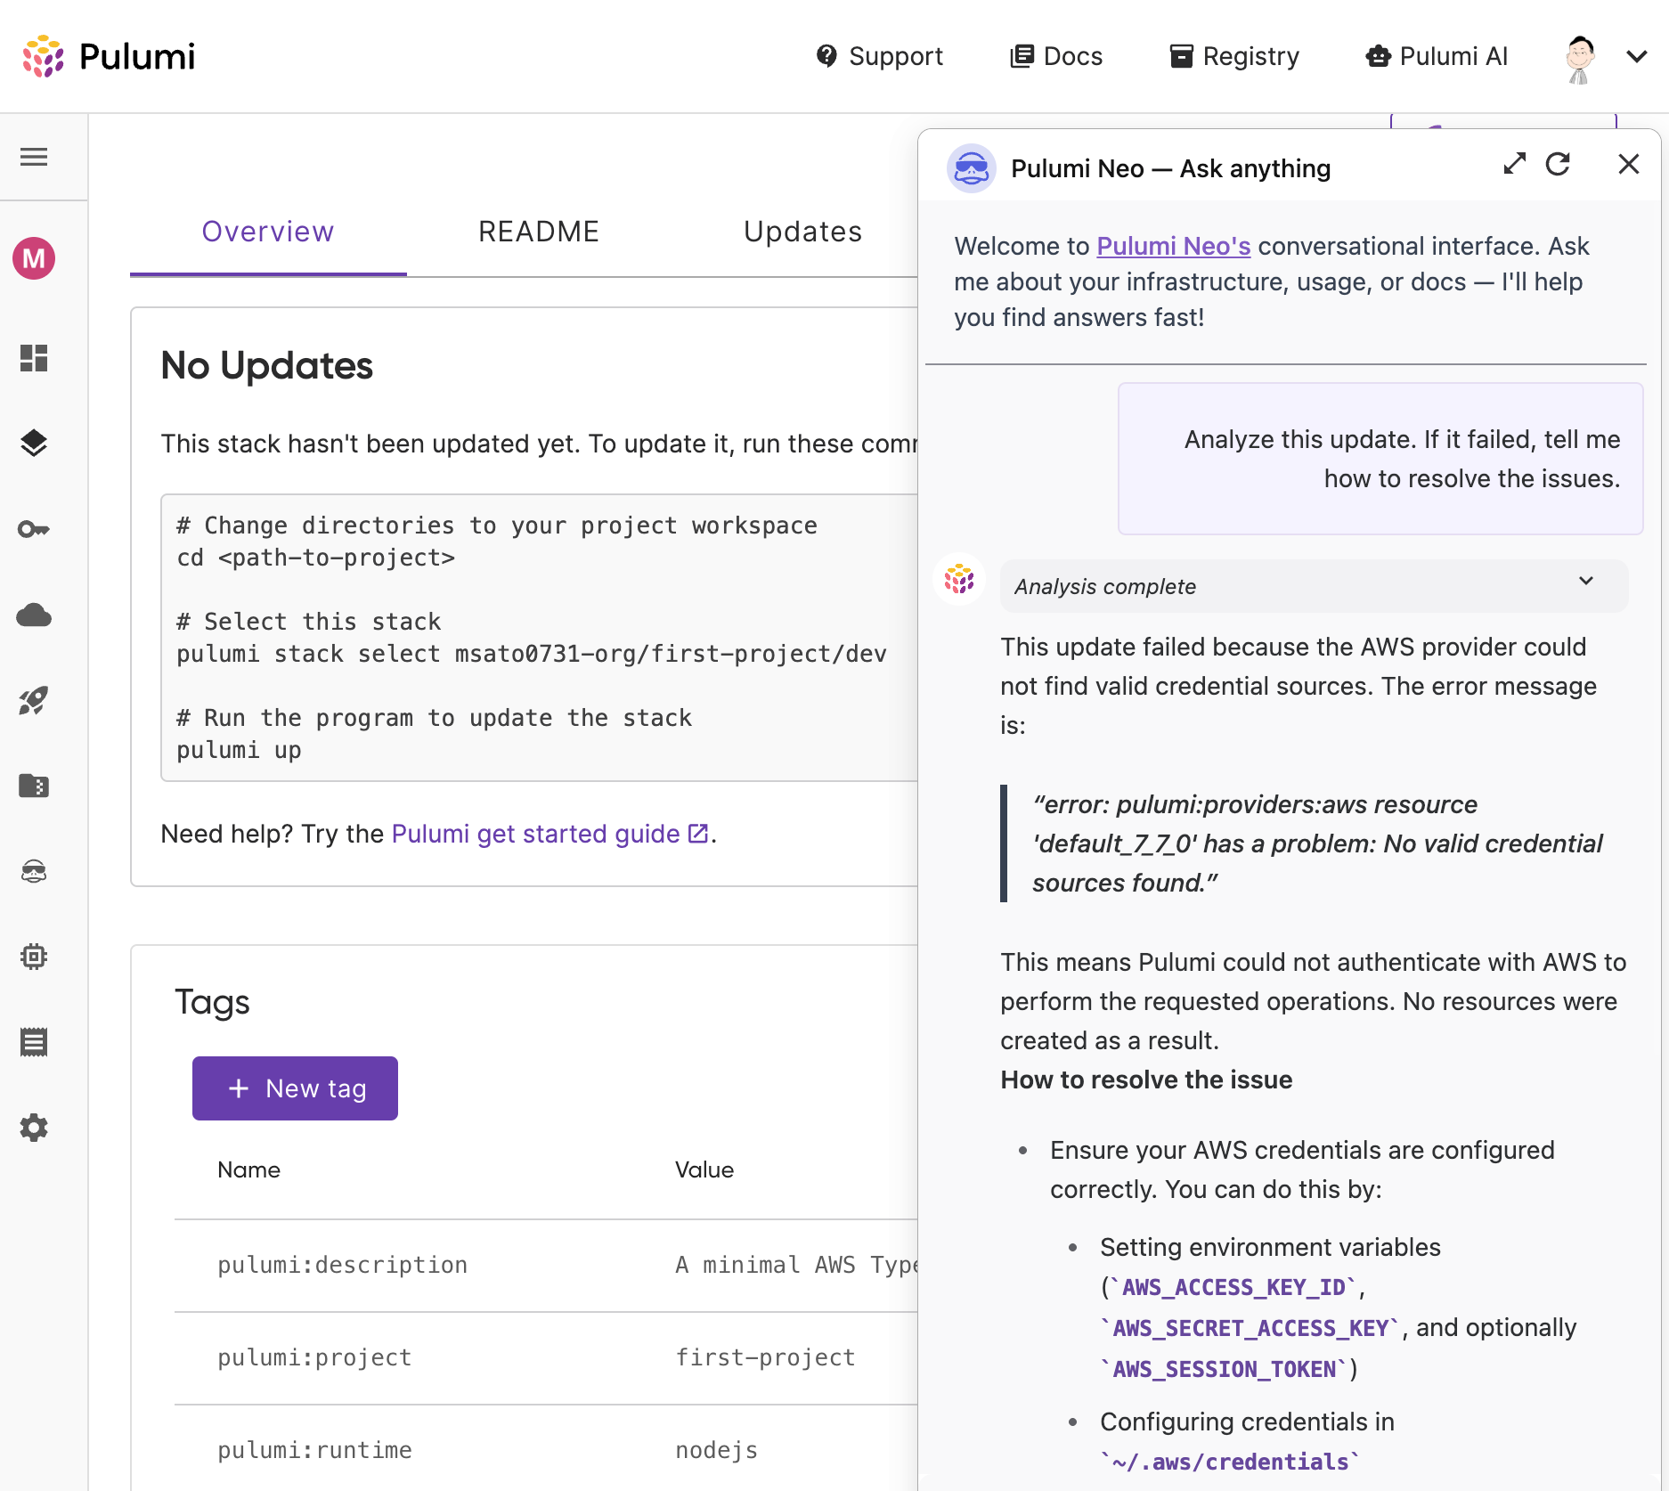Click the Value column header
This screenshot has height=1491, width=1669.
704,1169
